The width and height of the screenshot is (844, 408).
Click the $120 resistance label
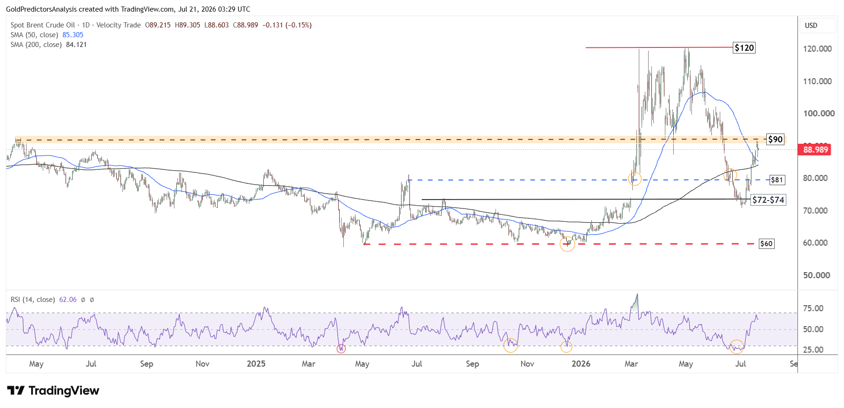744,48
